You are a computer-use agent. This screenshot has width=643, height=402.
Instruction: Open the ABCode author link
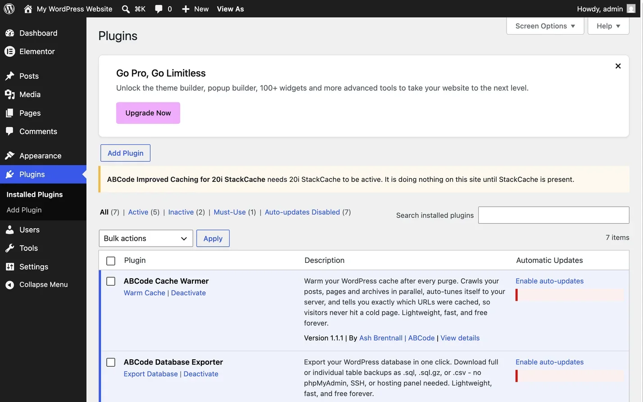point(421,338)
